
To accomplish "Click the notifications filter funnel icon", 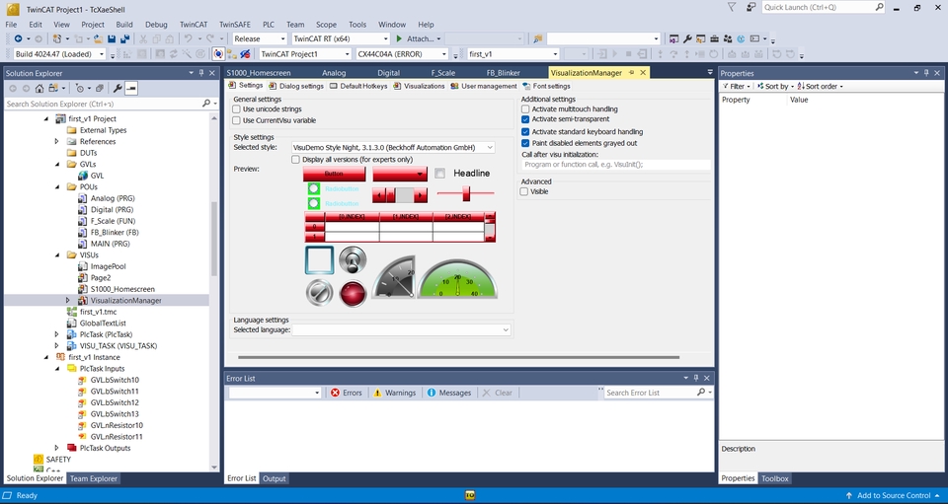I will point(732,7).
